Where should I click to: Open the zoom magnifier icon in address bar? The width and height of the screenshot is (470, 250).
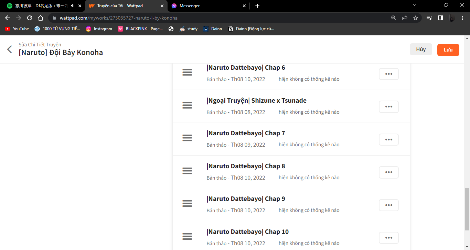(x=394, y=18)
